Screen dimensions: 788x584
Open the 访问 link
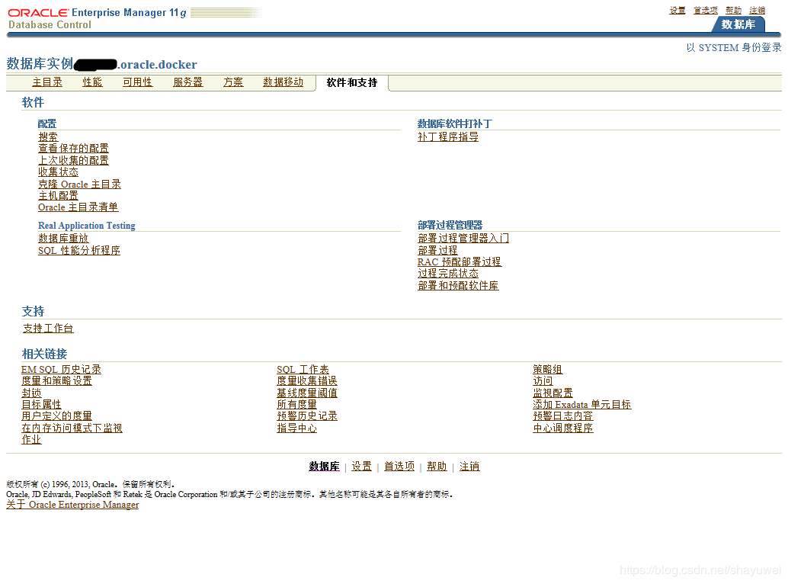click(543, 381)
